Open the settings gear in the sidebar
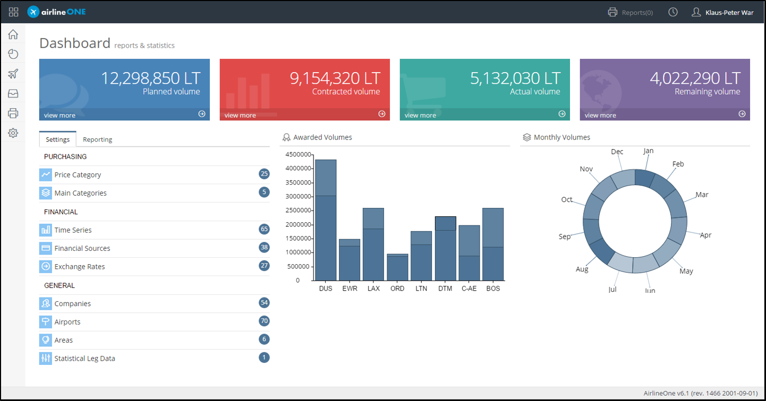The height and width of the screenshot is (401, 766). pyautogui.click(x=13, y=133)
